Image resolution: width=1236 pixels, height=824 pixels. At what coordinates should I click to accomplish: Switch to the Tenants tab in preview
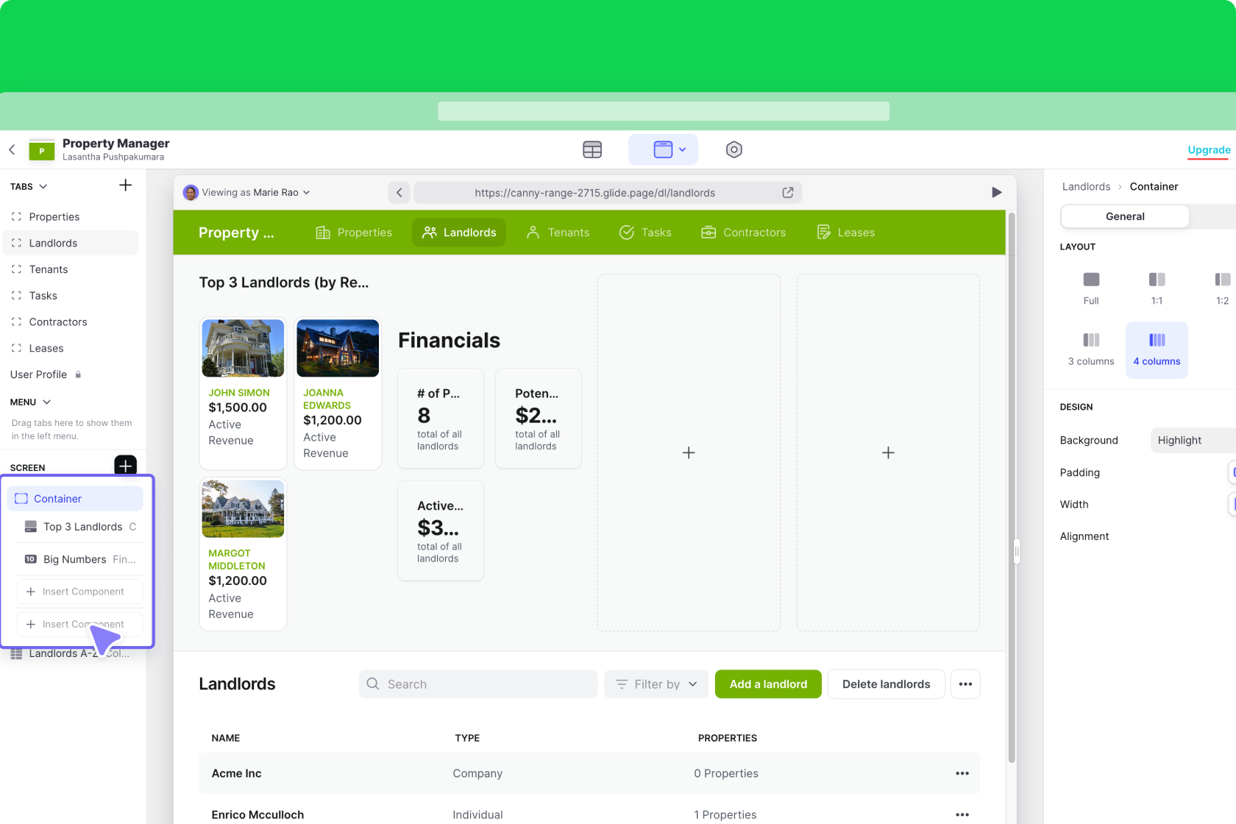tap(558, 232)
